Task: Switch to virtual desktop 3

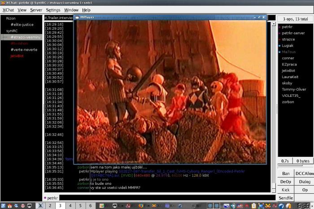Action: (60, 205)
